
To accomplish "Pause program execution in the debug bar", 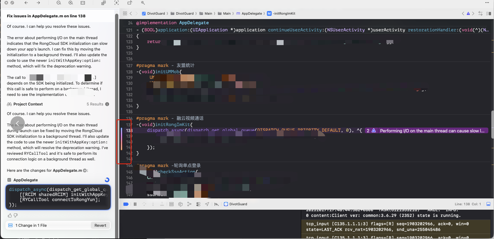I will coord(135,204).
